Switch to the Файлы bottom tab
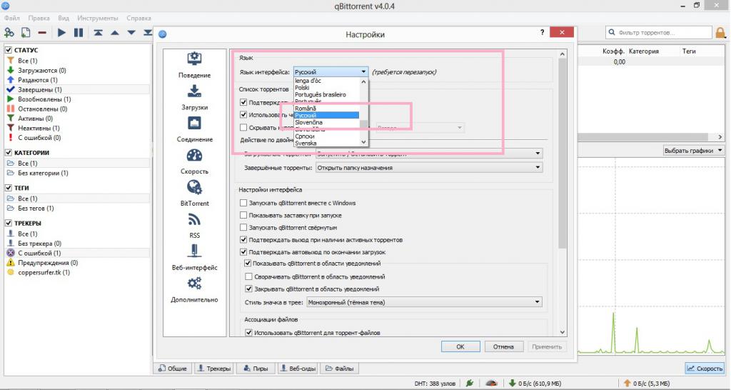This screenshot has height=390, width=731. point(339,368)
